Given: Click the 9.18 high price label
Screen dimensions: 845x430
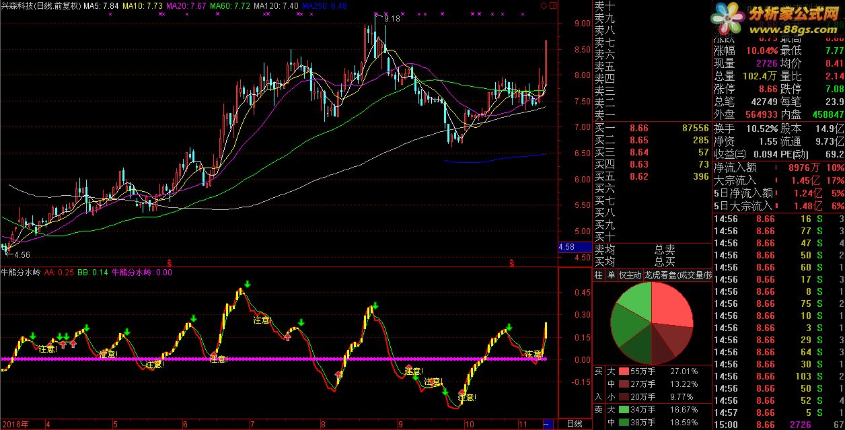Looking at the screenshot, I should (392, 19).
